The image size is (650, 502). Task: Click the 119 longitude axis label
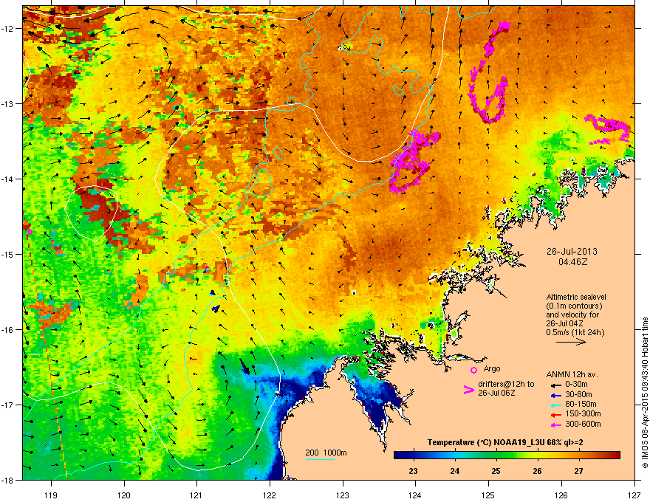(51, 495)
